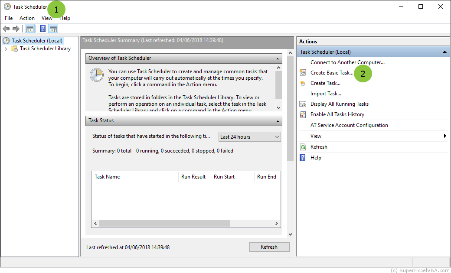
Task: Click the Last refreshed at 04/06/2018 text
Action: 128,247
